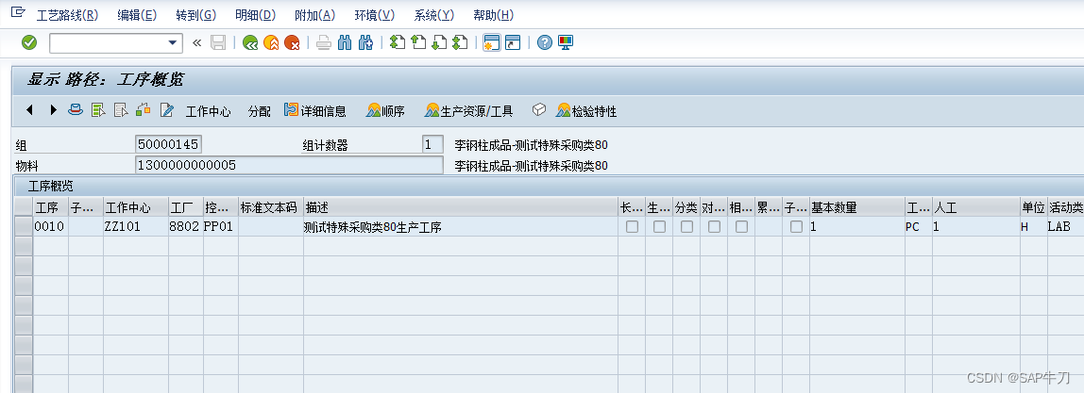Click the 组 field containing 50000145
1084x393 pixels.
click(x=169, y=145)
